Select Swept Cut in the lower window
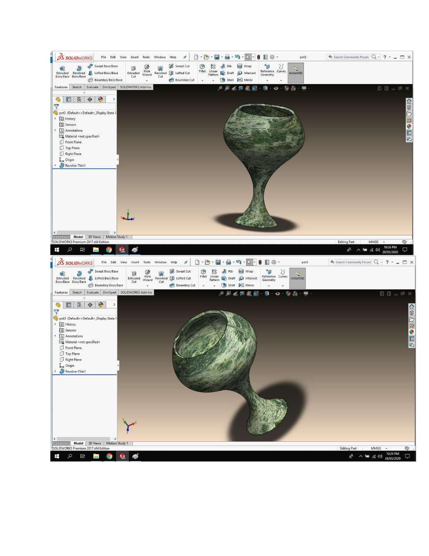429x556 pixels. 180,271
